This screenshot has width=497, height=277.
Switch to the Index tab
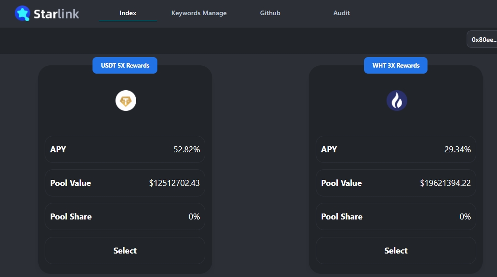[127, 13]
